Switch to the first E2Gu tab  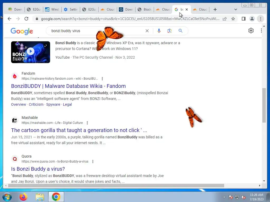point(34,9)
